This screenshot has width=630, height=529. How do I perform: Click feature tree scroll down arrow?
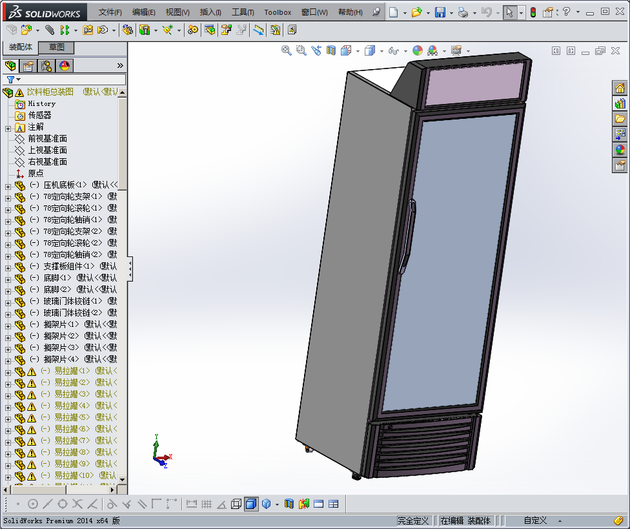(x=123, y=479)
